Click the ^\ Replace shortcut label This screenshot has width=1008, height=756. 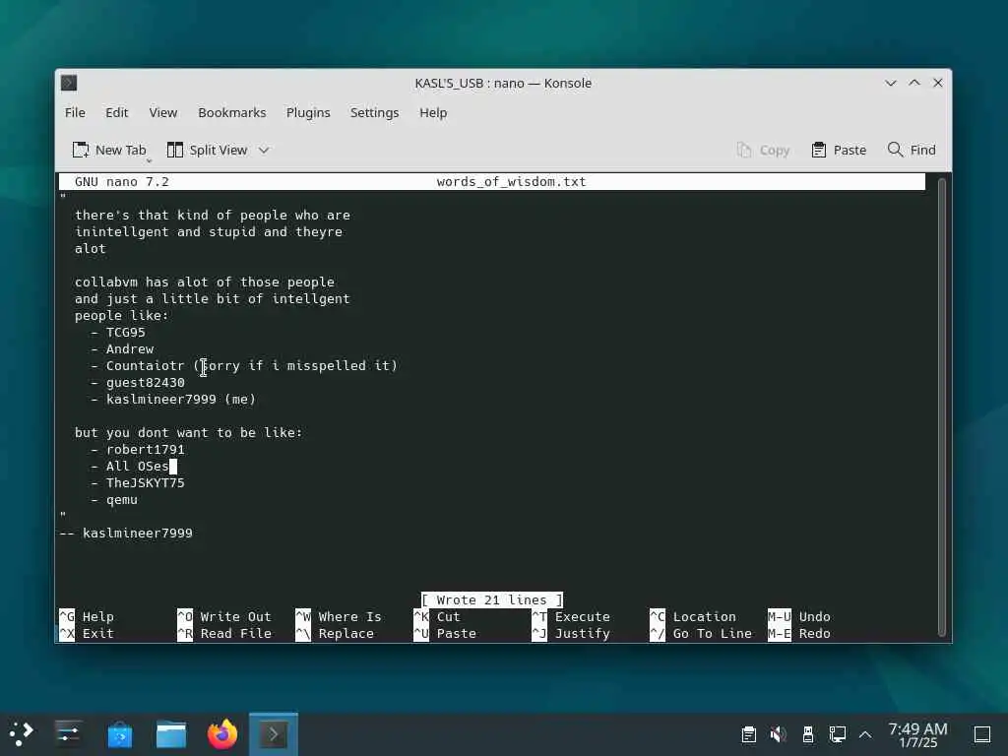(x=335, y=633)
